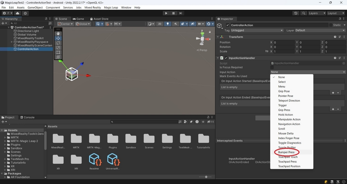Choose Touchpad Press from the list
The image size is (347, 184).
click(x=287, y=162)
